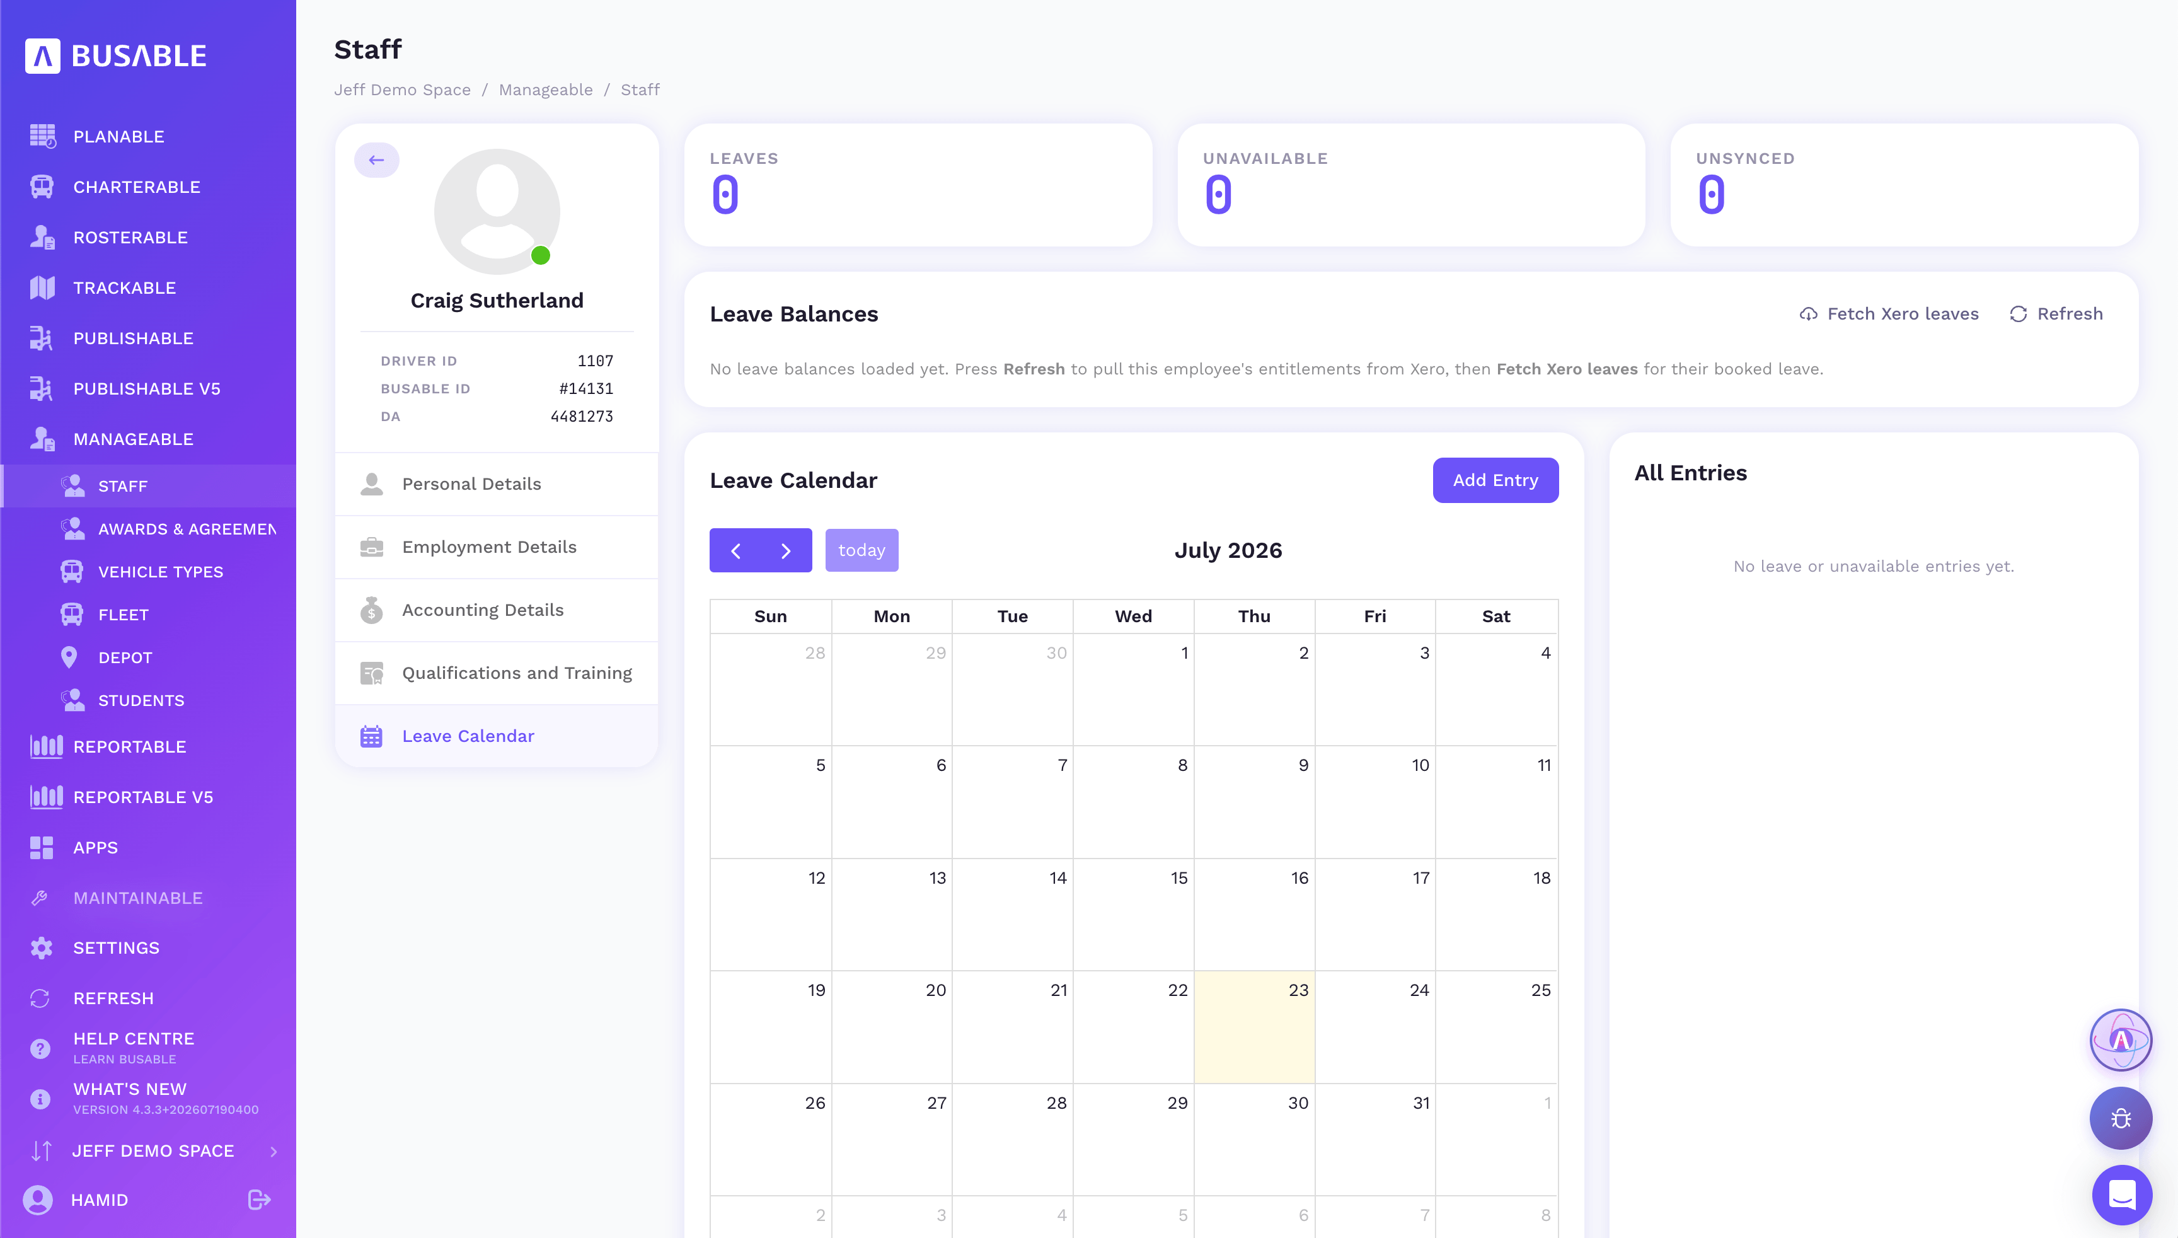Click the Add Entry button
Viewport: 2178px width, 1238px height.
(x=1495, y=480)
